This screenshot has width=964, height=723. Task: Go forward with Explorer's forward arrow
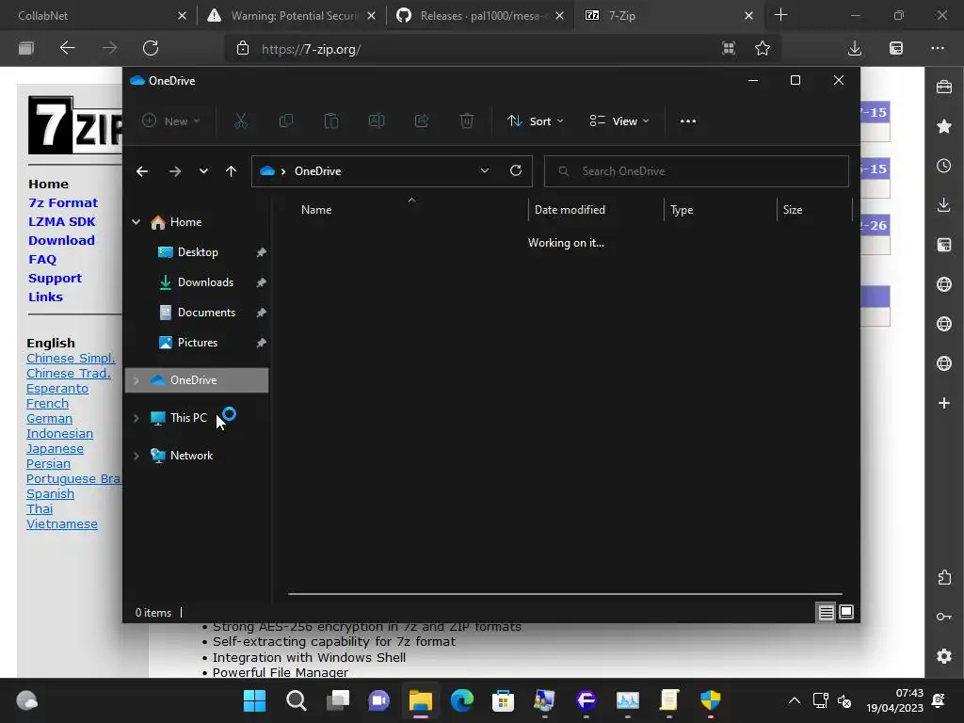[x=175, y=171]
